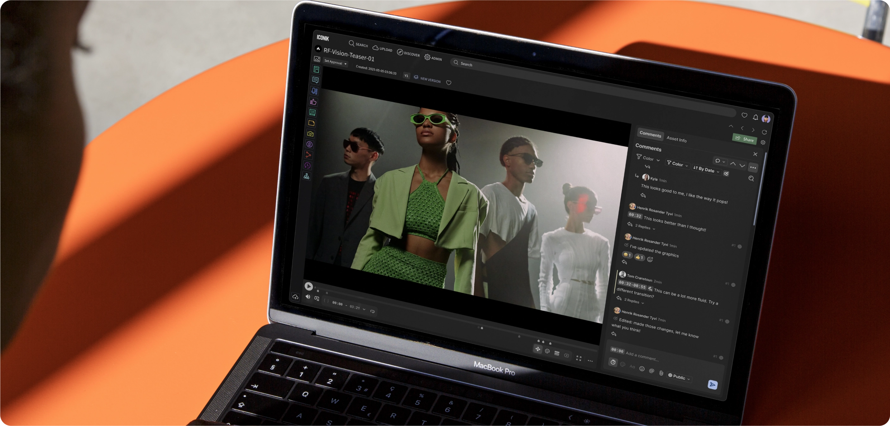Toggle the loop icon after 03:21 timecode
890x426 pixels.
(x=372, y=311)
